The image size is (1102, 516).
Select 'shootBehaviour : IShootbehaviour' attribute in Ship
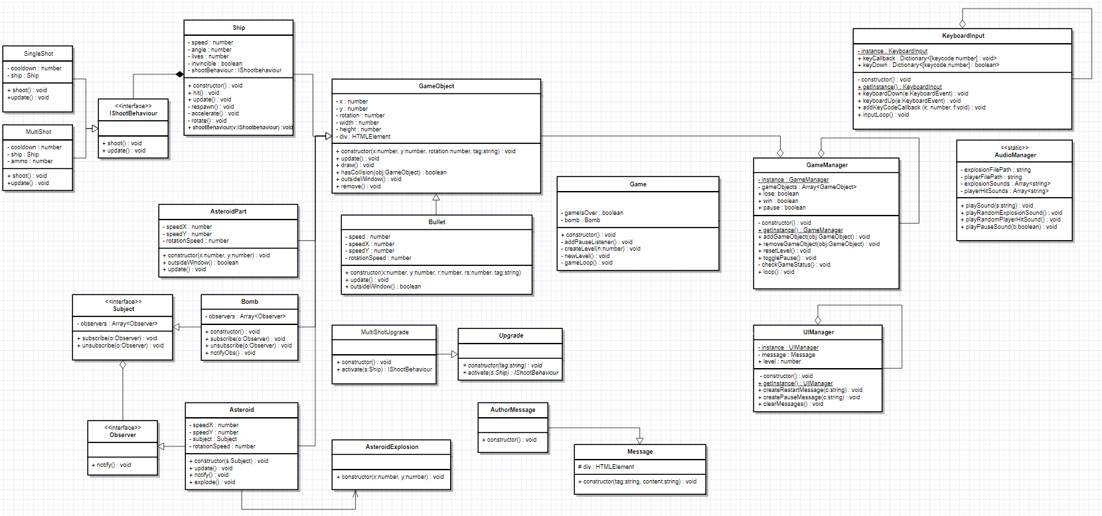(x=235, y=70)
